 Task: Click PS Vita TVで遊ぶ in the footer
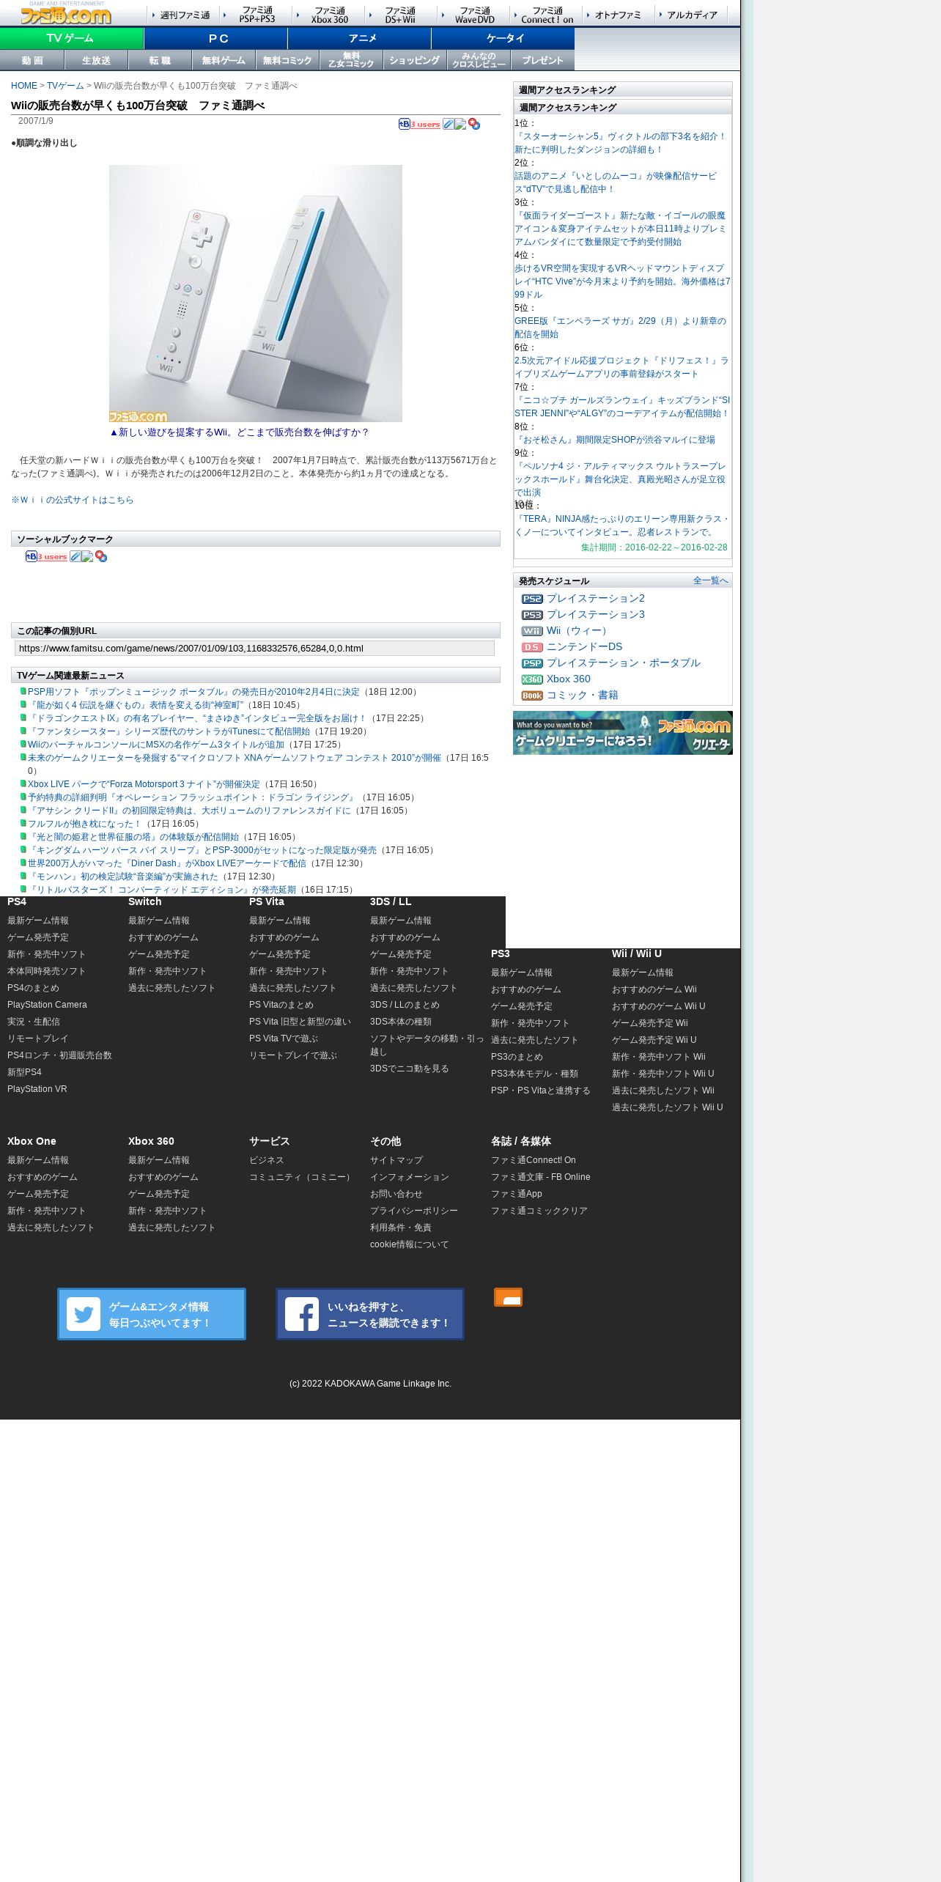tap(283, 1038)
